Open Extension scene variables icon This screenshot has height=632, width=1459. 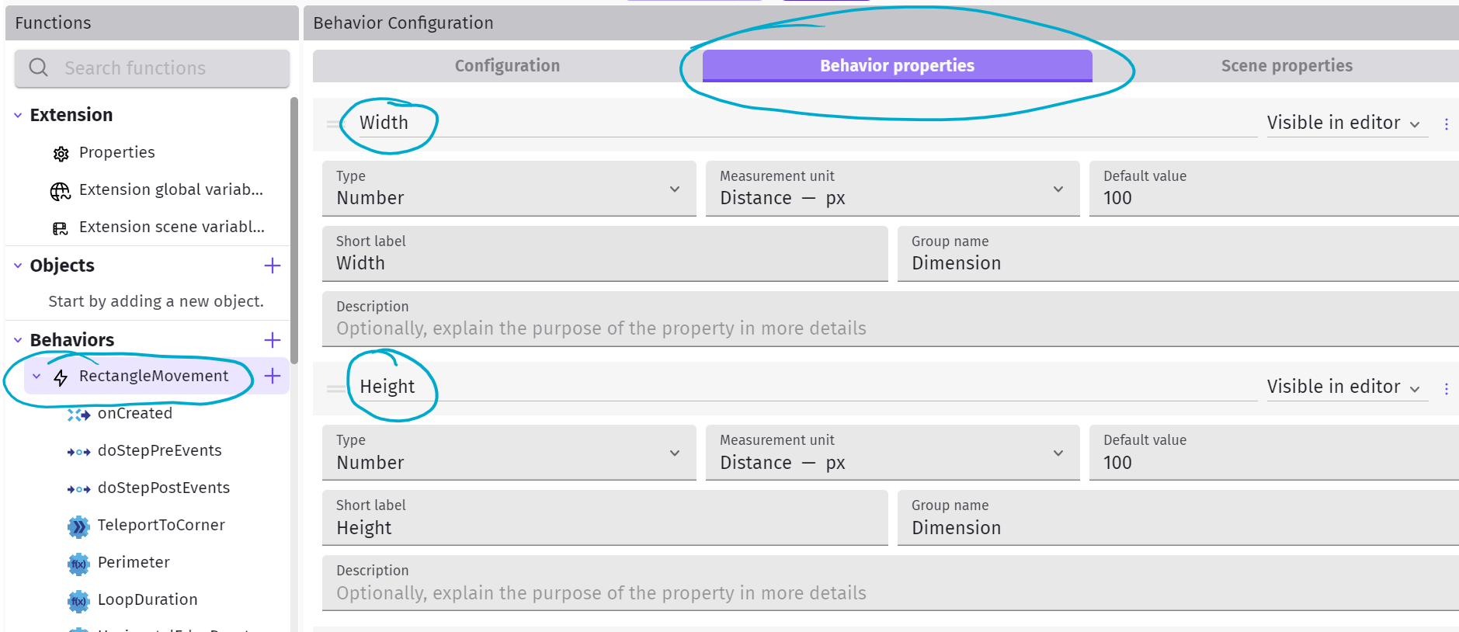click(x=61, y=227)
